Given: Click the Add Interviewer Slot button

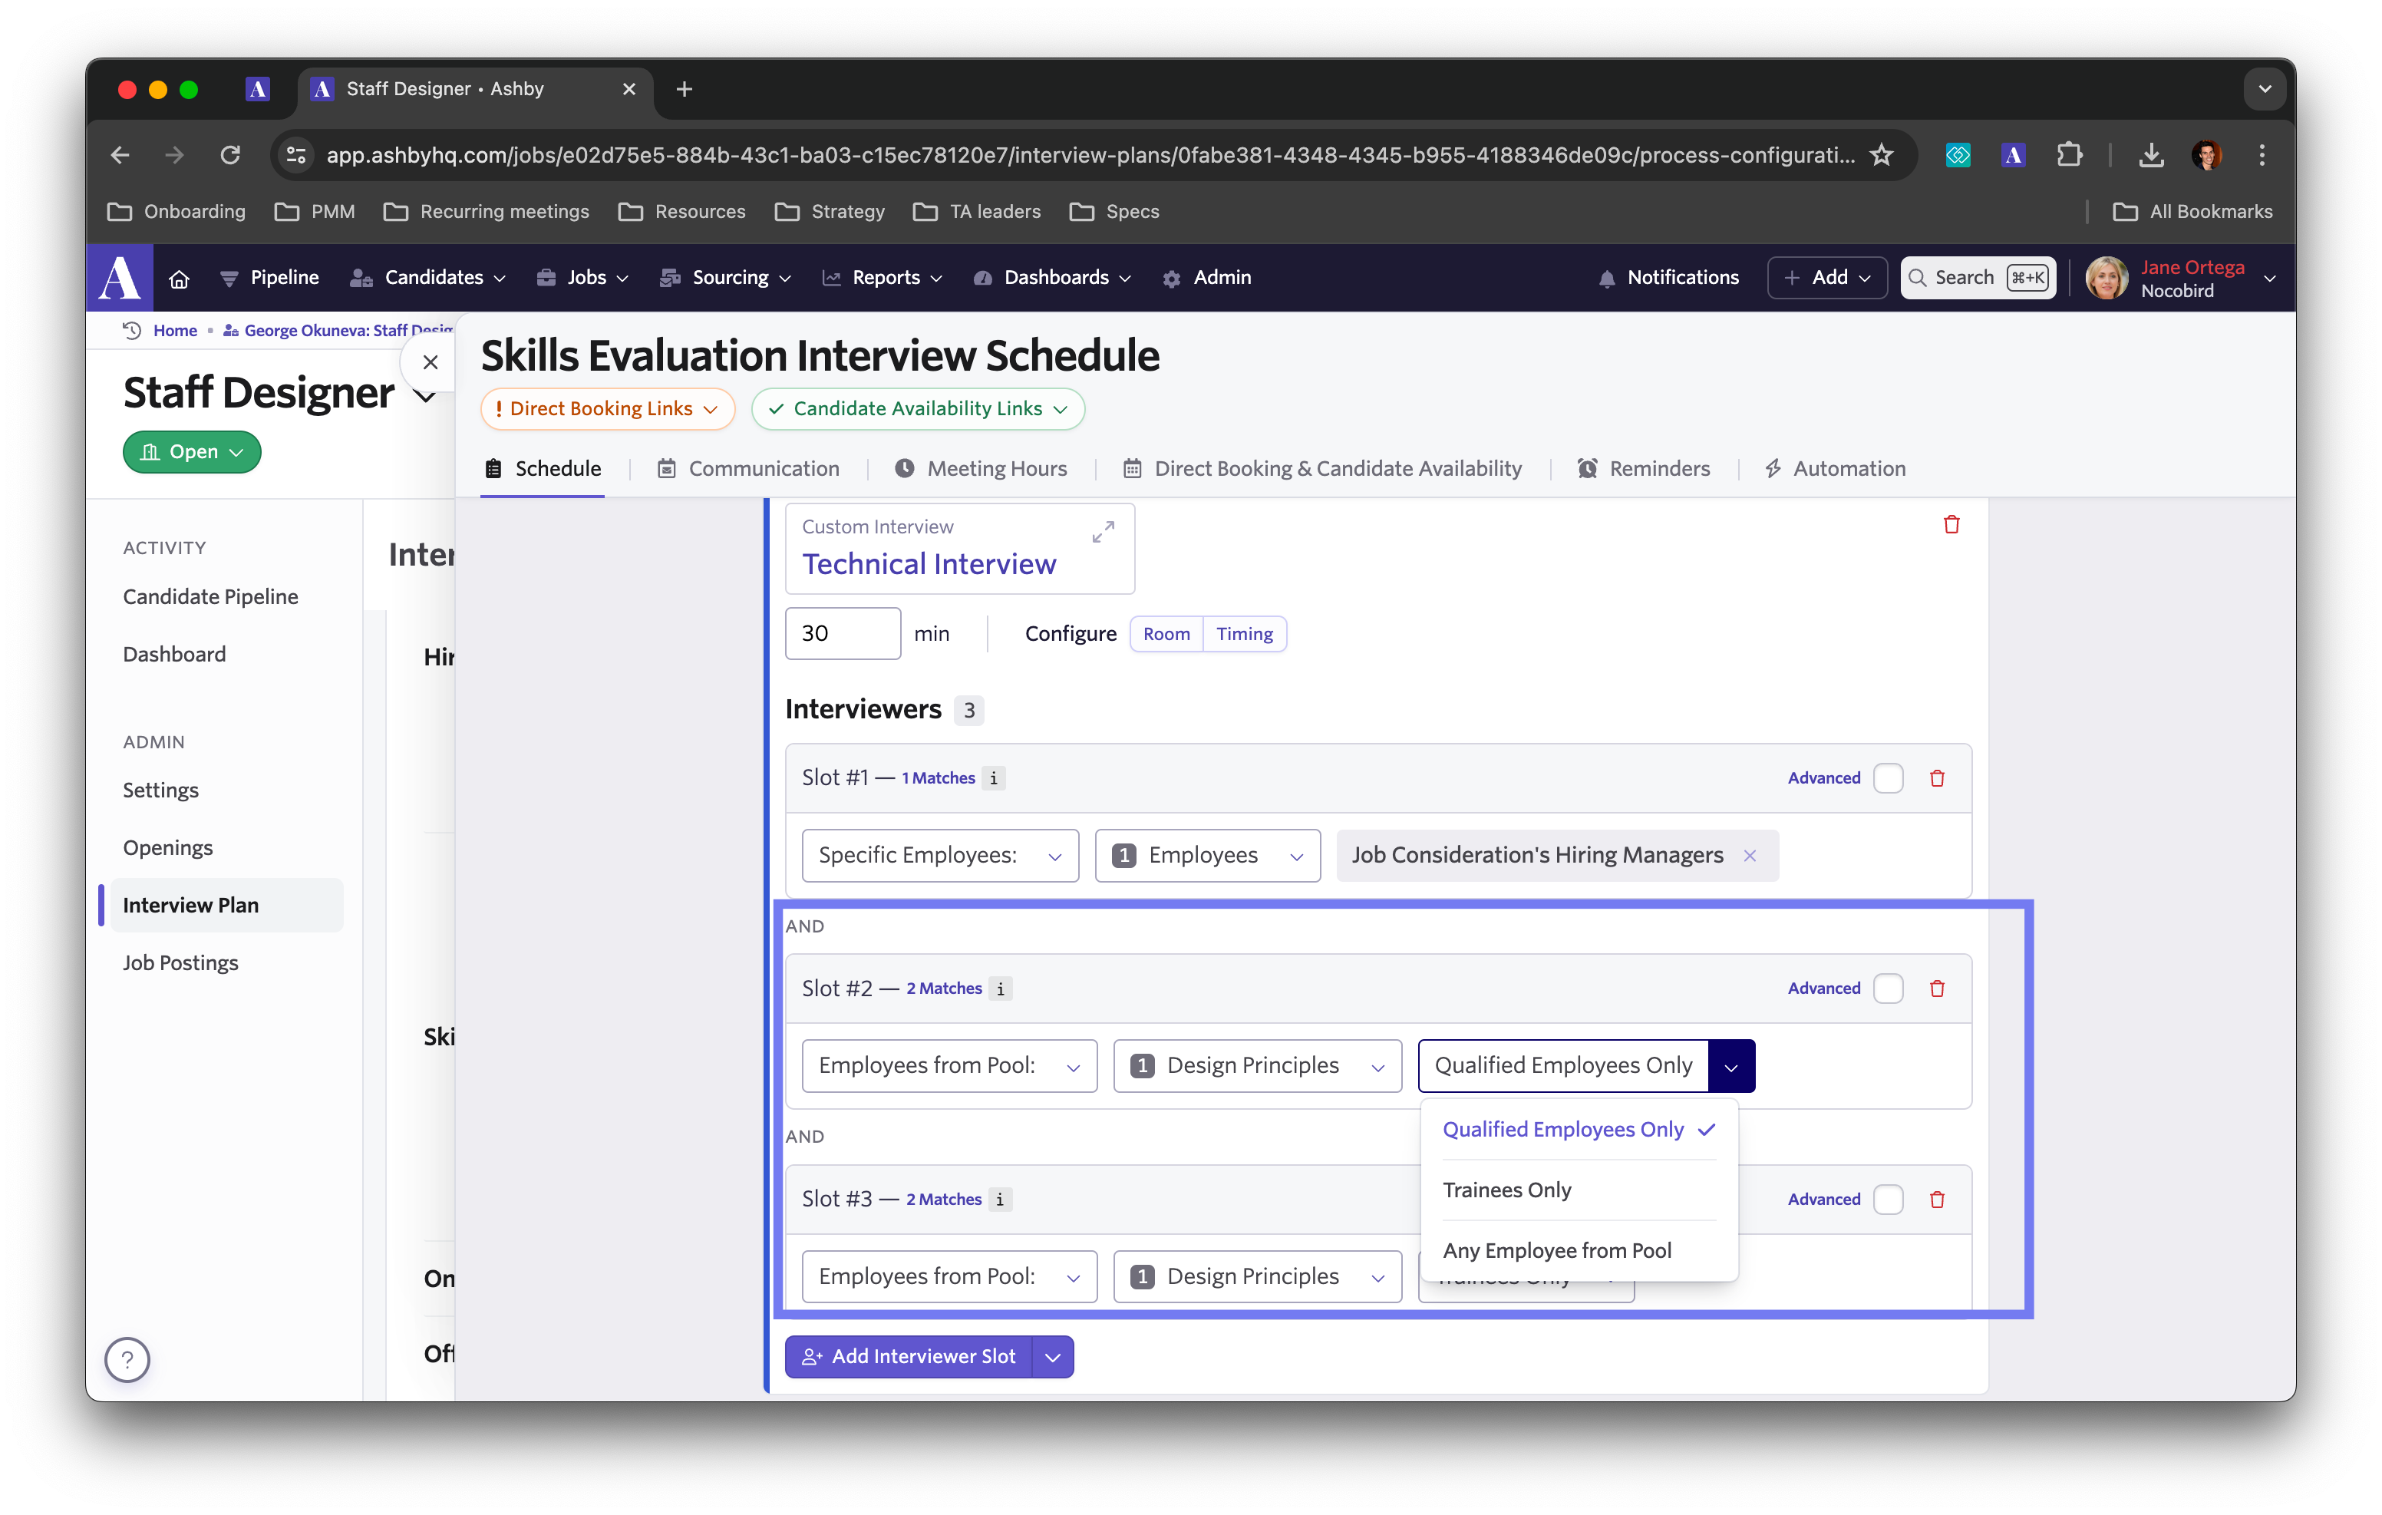Looking at the screenshot, I should pos(909,1355).
